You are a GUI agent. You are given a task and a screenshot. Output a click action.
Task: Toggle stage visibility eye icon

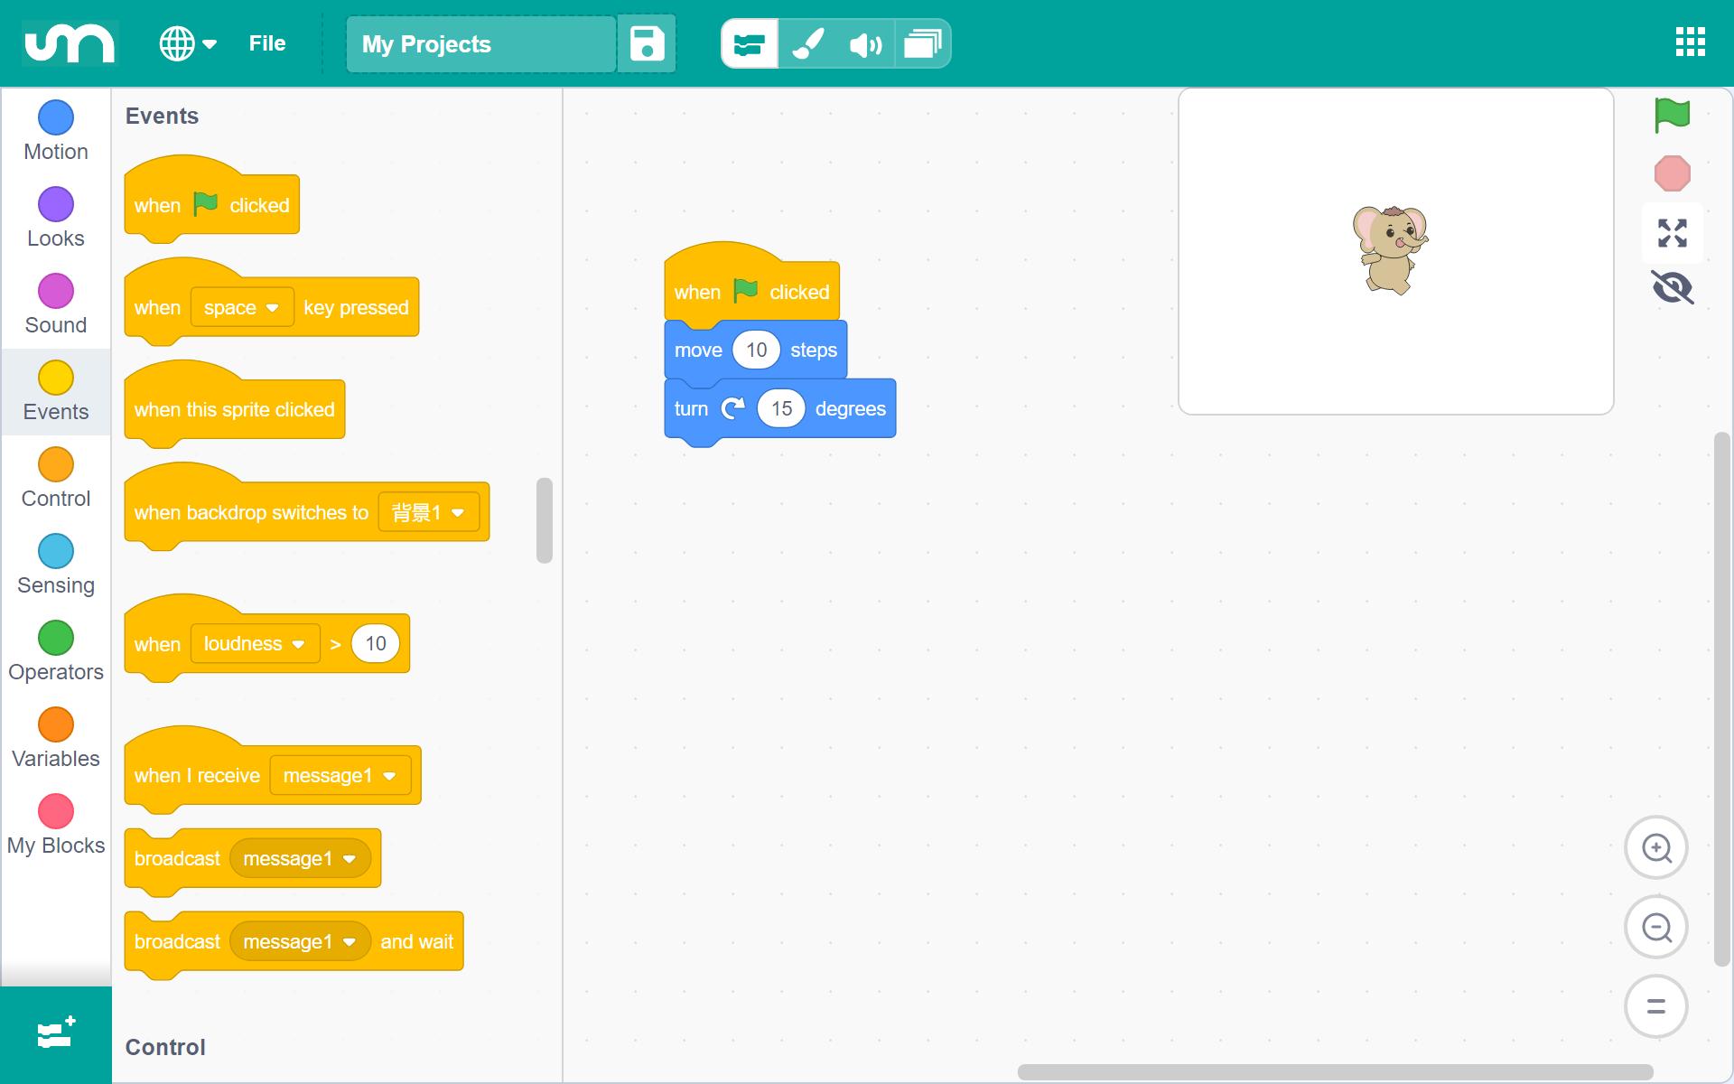(x=1672, y=288)
